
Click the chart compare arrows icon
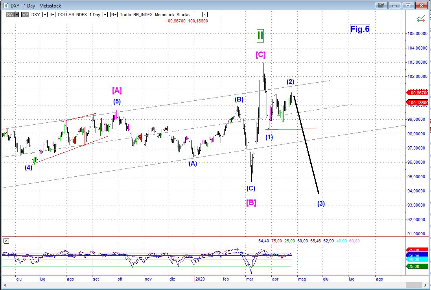click(420, 19)
